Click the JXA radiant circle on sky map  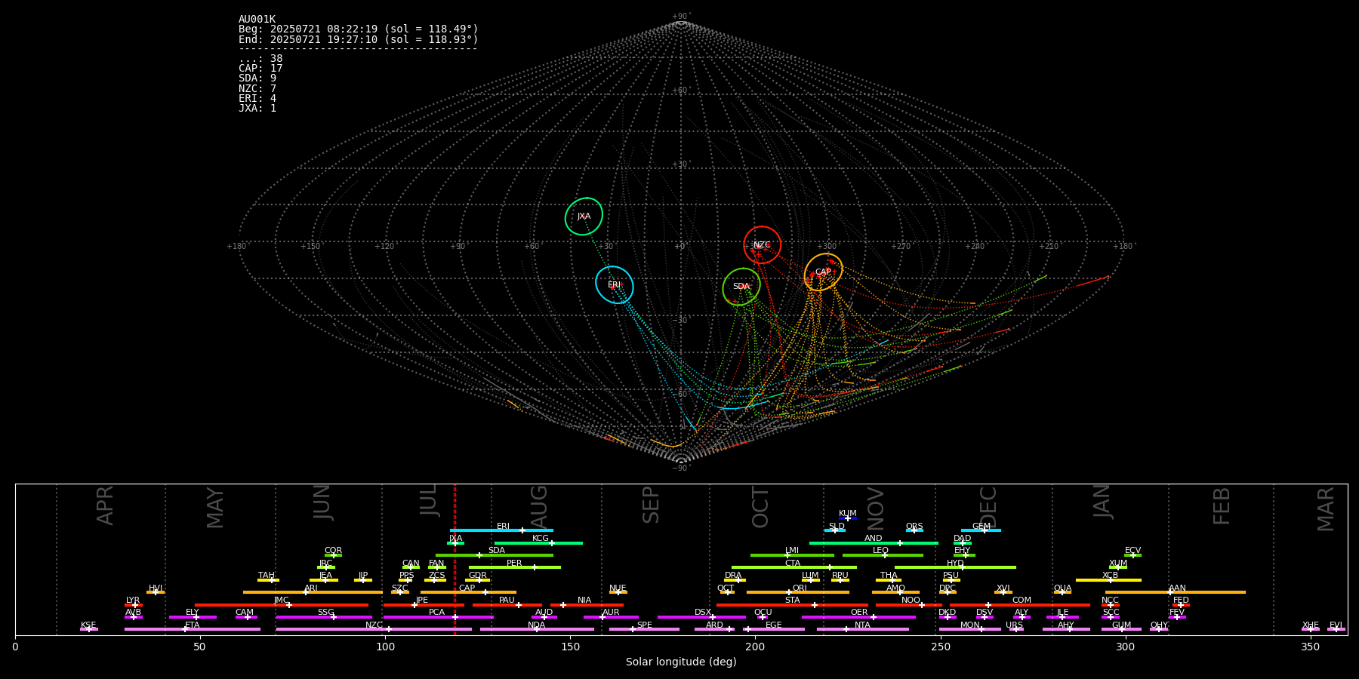tap(584, 217)
